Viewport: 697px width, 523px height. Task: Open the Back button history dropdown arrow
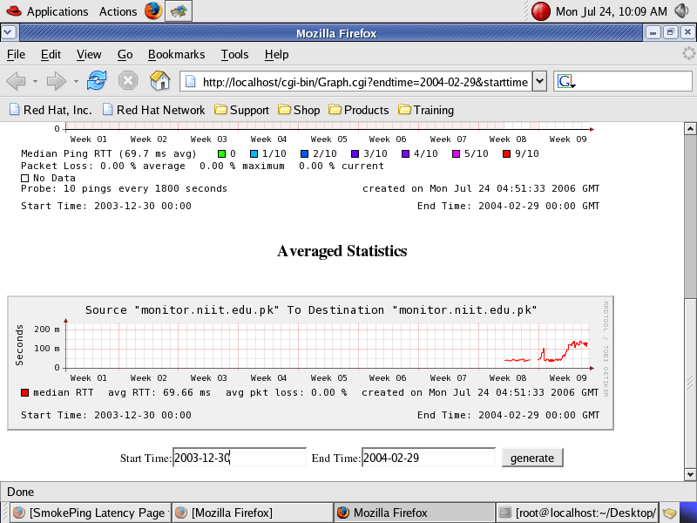[x=35, y=81]
